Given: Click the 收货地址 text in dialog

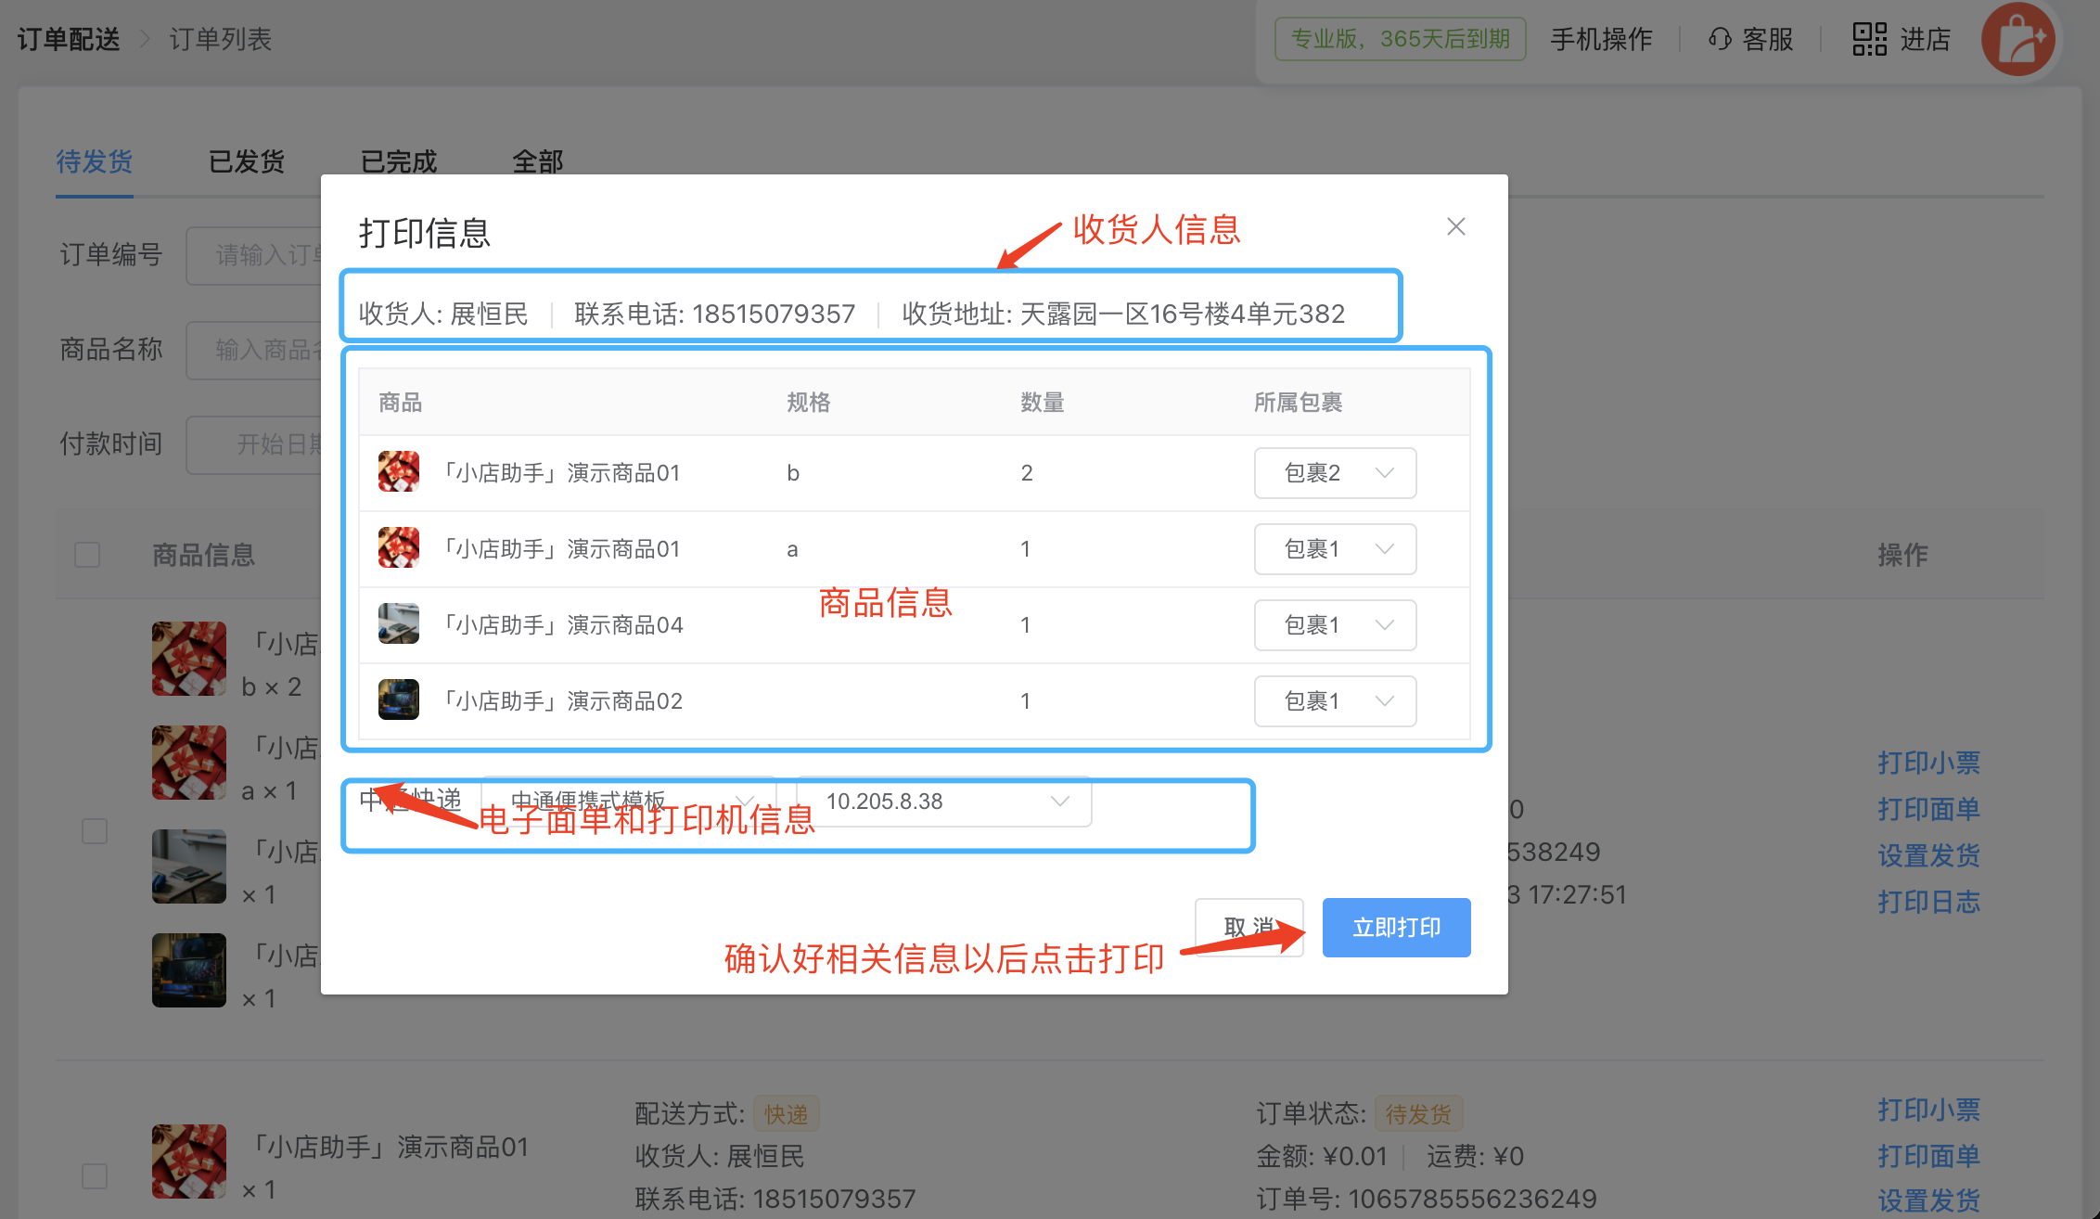Looking at the screenshot, I should 1123,314.
